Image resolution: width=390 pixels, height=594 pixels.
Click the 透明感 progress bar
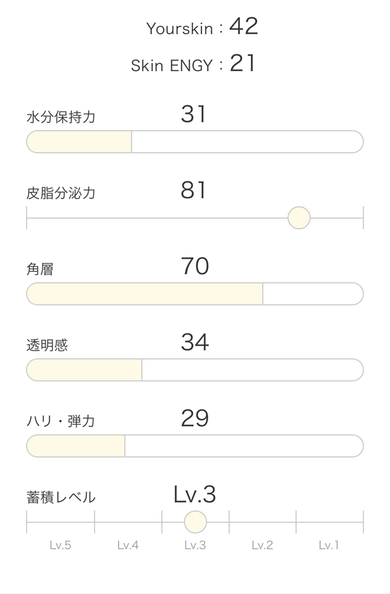(x=195, y=370)
